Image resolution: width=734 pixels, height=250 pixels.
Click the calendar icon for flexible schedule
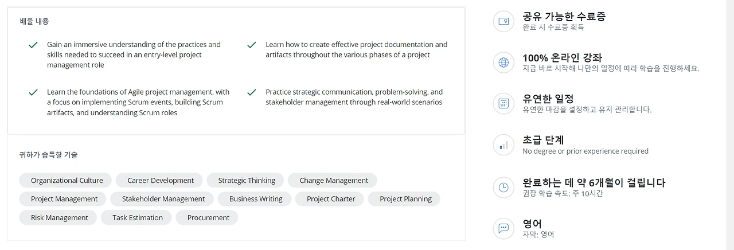click(503, 104)
